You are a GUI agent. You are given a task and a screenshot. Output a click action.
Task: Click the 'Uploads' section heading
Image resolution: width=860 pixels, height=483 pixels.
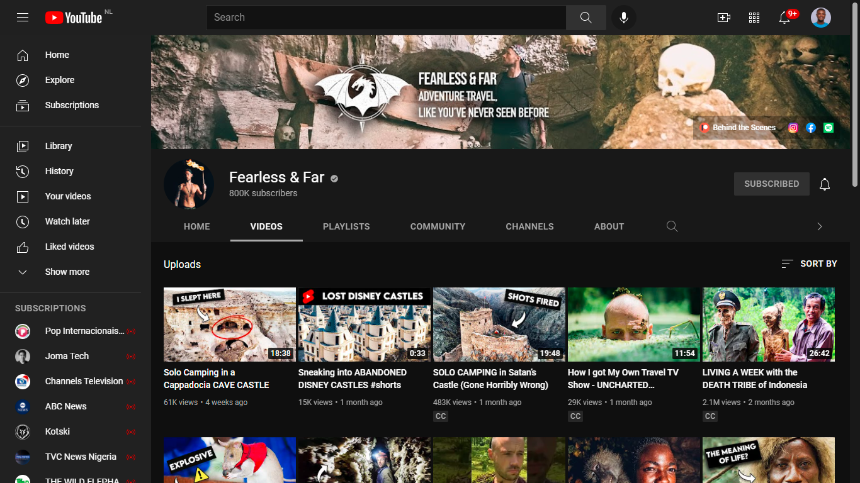point(183,264)
